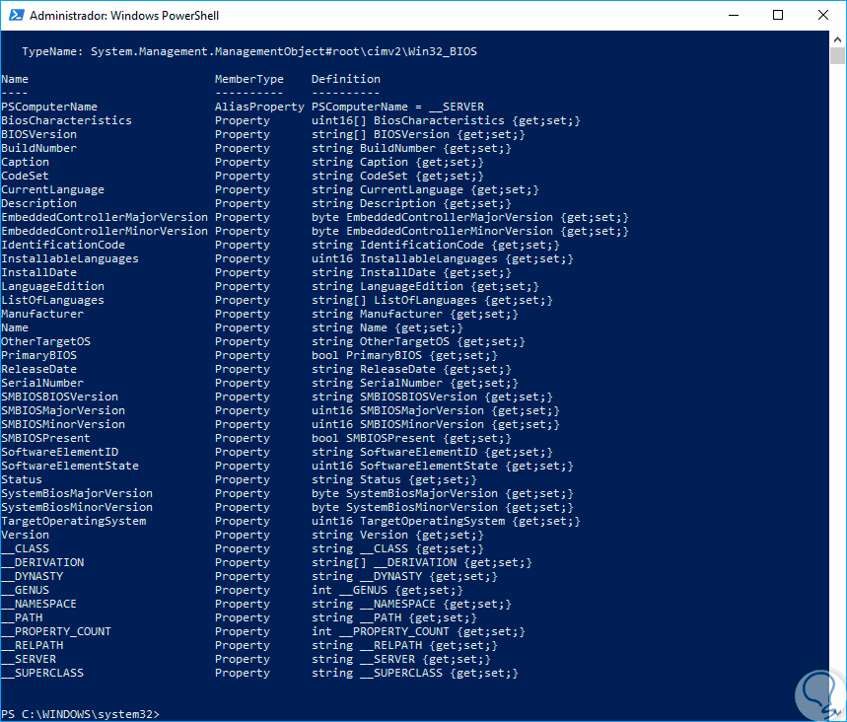Click the Version property name

pyautogui.click(x=25, y=535)
